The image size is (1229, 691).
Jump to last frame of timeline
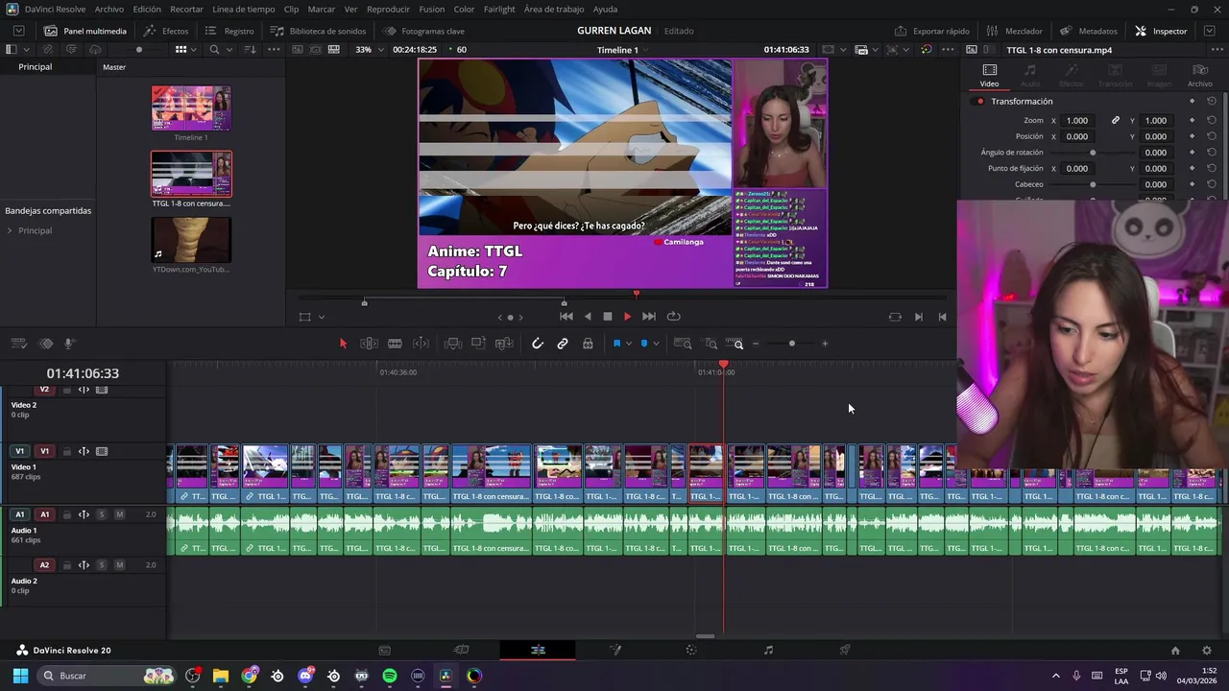(649, 317)
